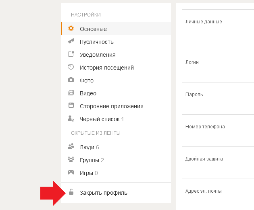Viewport: 254px width, 210px height.
Task: Open the Двойная защита settings row
Action: 218,163
